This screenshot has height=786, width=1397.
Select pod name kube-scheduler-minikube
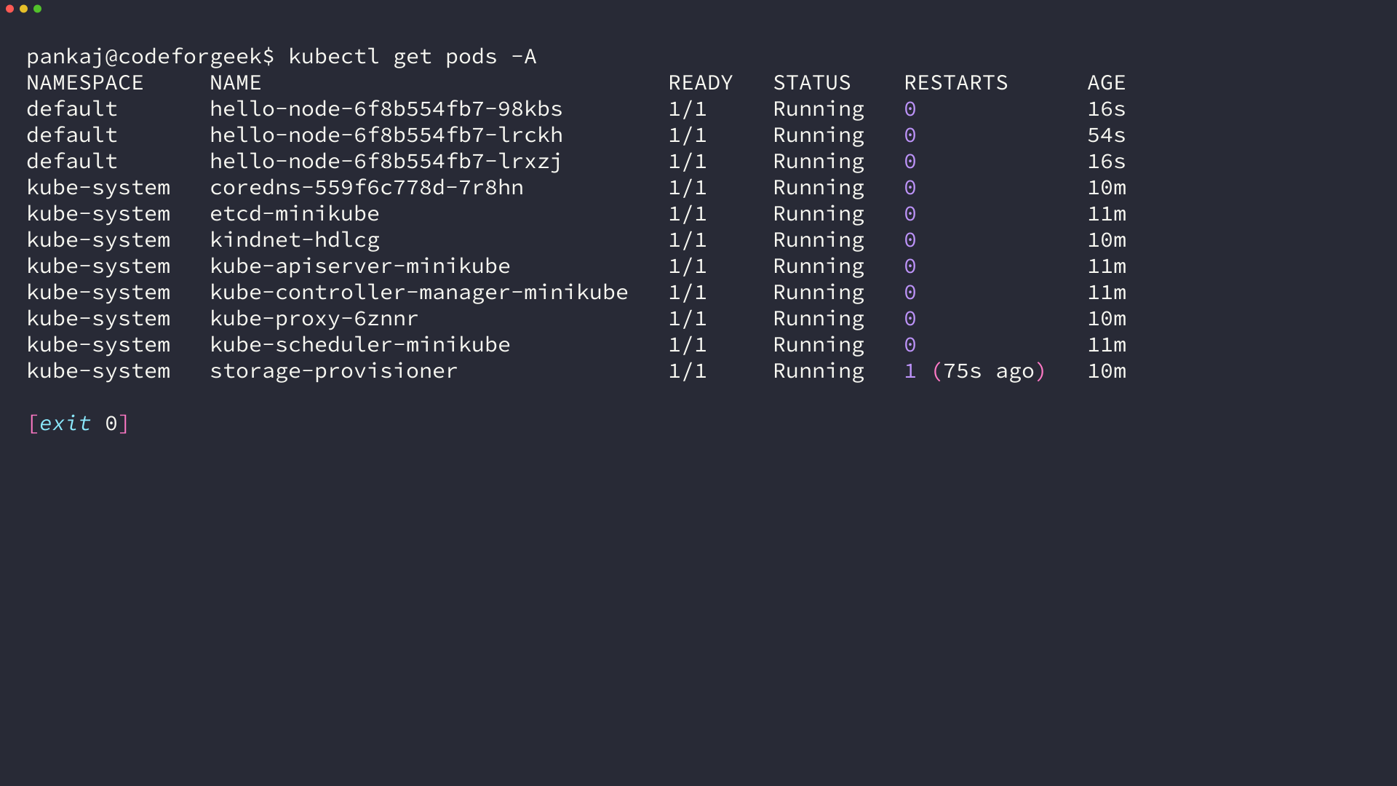pos(360,345)
